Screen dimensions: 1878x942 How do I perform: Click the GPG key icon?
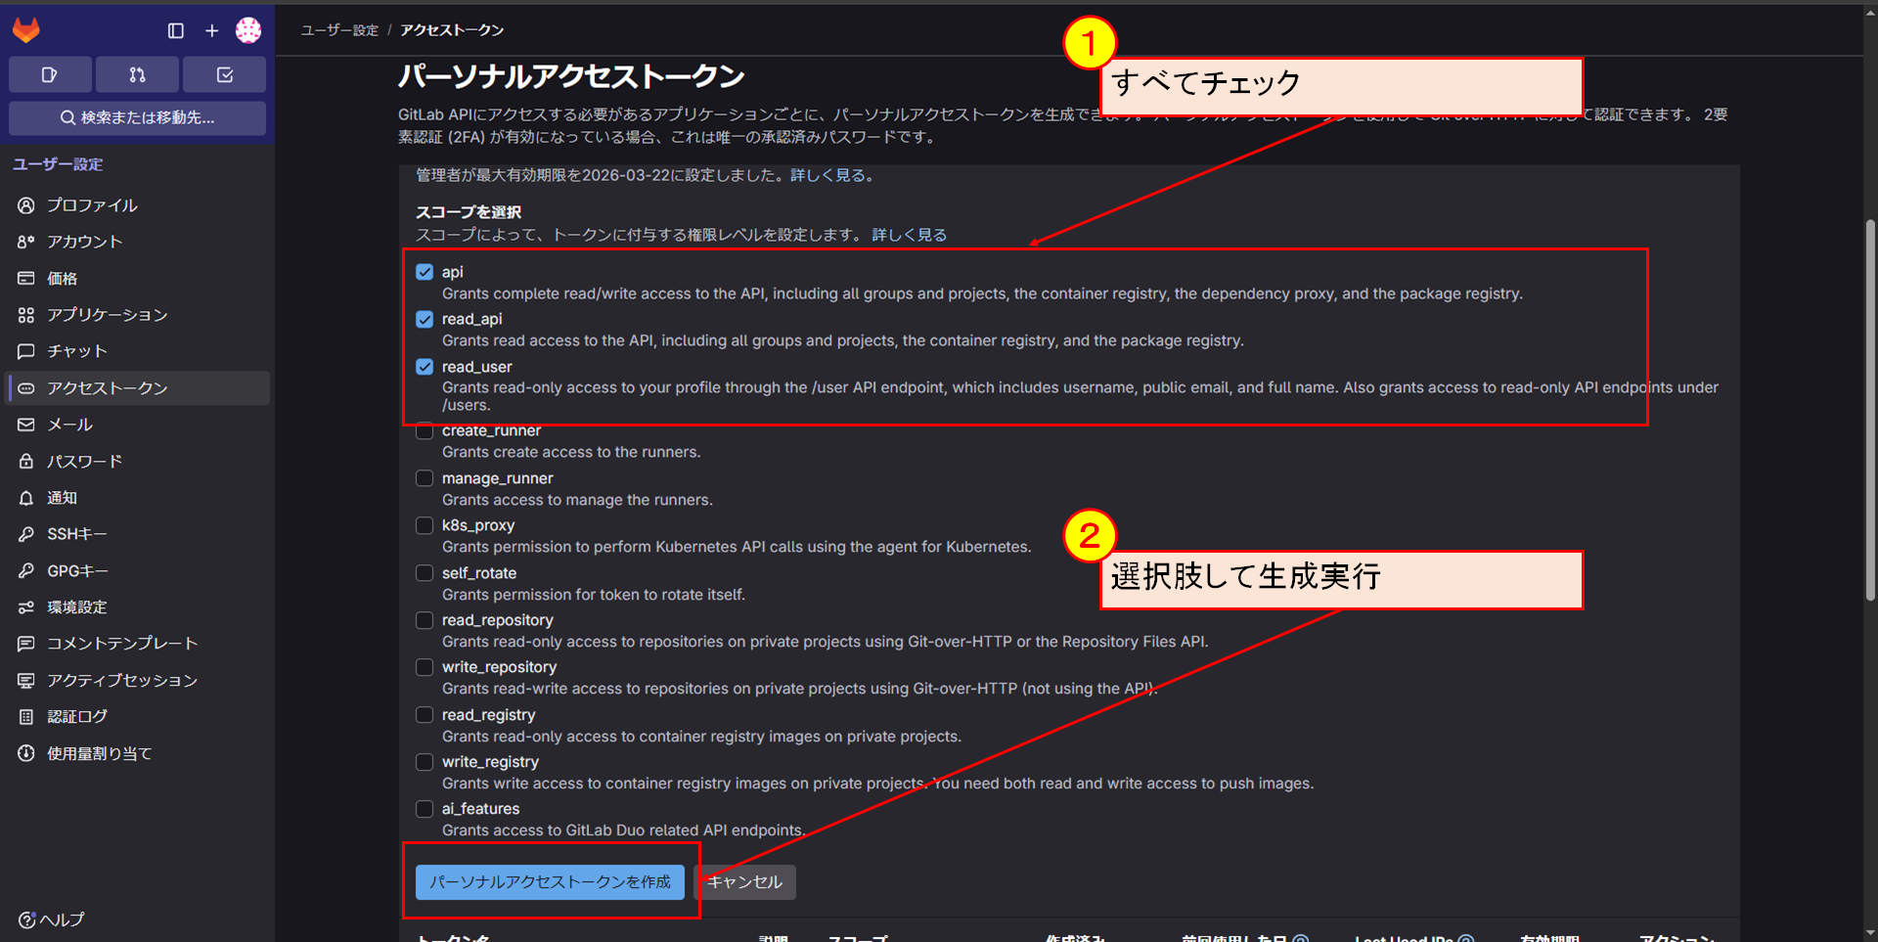click(26, 570)
